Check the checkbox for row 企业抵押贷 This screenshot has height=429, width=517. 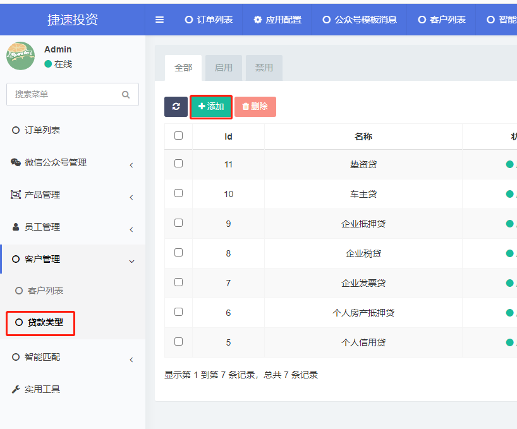178,223
